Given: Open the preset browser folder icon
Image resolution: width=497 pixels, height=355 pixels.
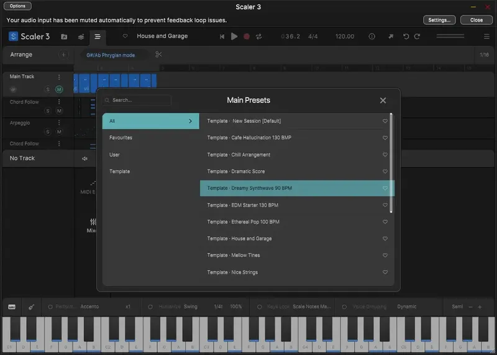Looking at the screenshot, I should point(64,37).
